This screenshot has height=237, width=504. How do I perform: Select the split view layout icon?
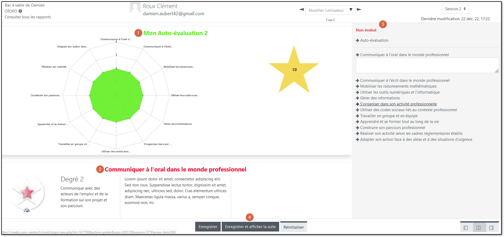point(479,228)
